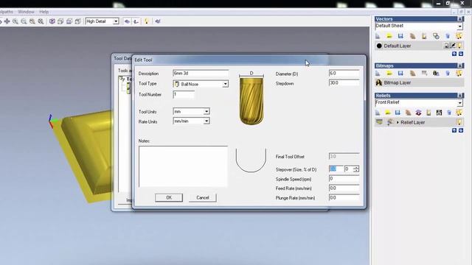This screenshot has height=265, width=472.
Task: Click the Edit Tool dialog title bar
Action: 249,60
